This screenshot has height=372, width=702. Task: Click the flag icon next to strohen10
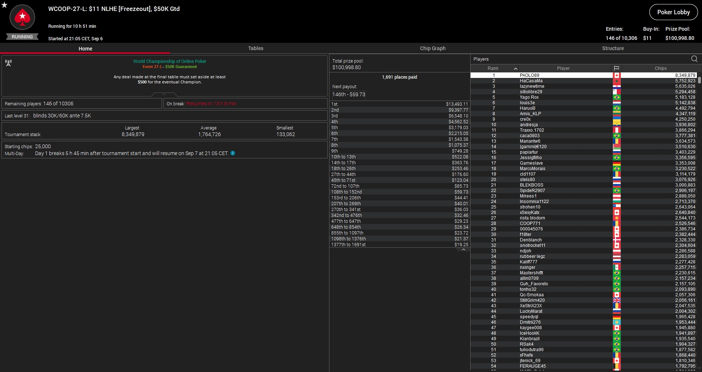(x=617, y=207)
